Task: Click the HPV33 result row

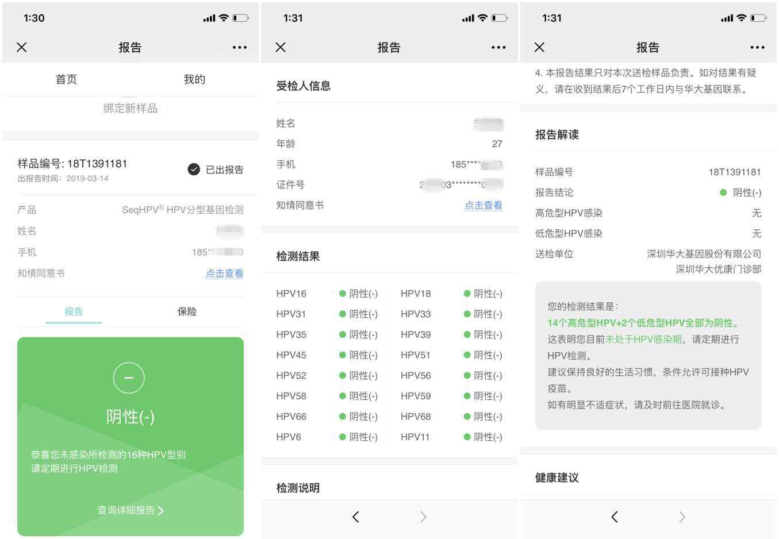Action: coord(451,314)
